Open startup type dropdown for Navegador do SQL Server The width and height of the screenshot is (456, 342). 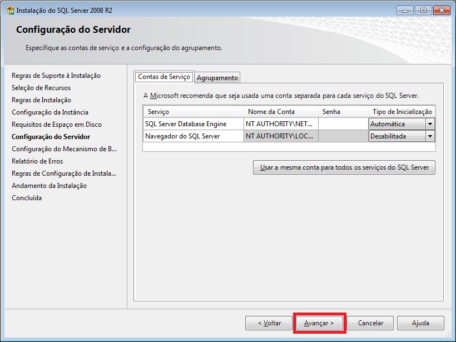(x=430, y=136)
